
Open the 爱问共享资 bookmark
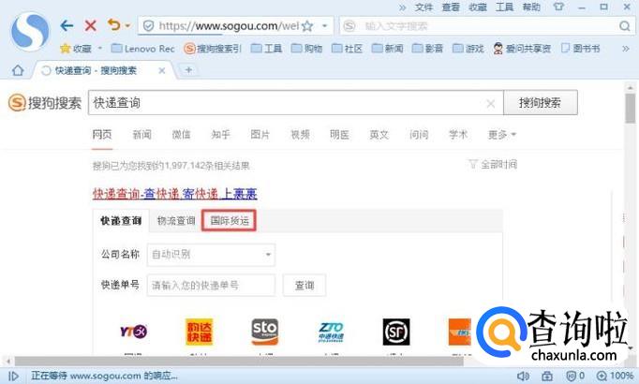522,49
